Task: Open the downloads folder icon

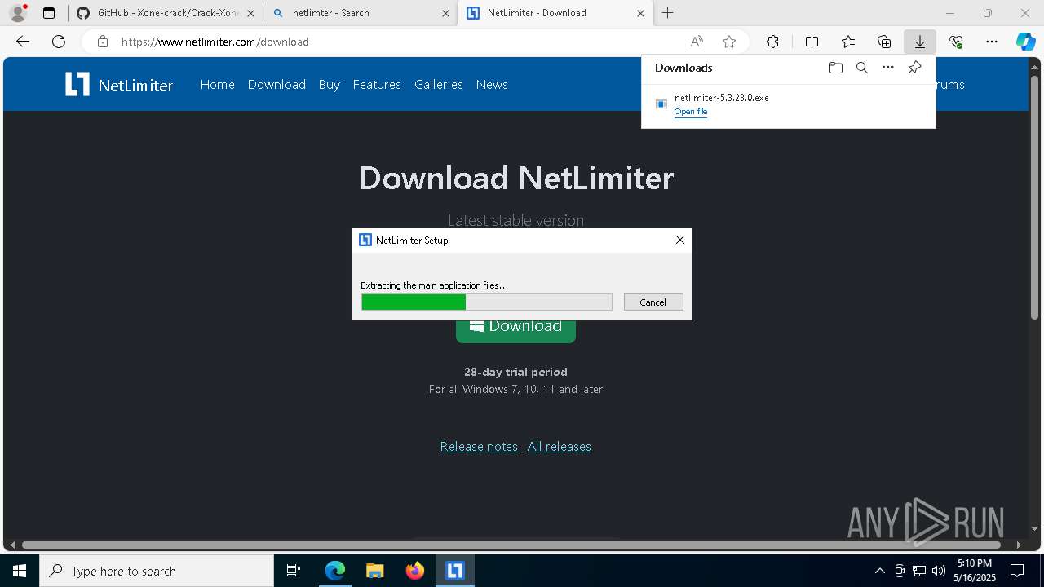Action: [835, 68]
